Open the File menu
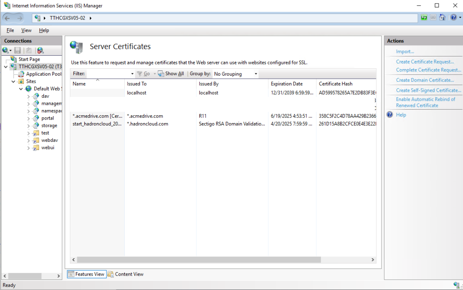The width and height of the screenshot is (463, 290). point(10,30)
